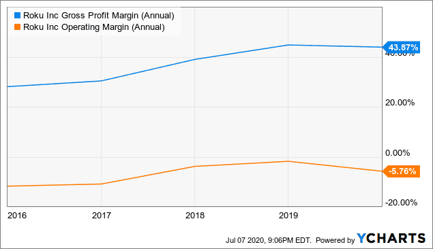Click the orange Operating Margin legend swatch
Image resolution: width=433 pixels, height=249 pixels.
tap(18, 27)
